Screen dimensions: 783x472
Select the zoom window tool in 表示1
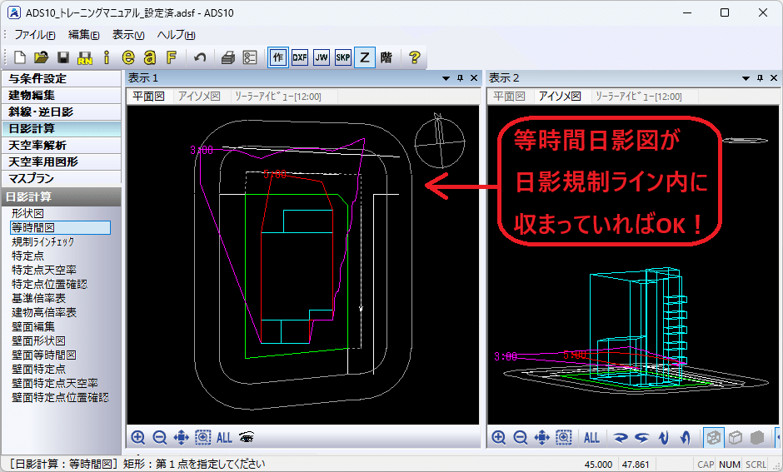pos(202,438)
